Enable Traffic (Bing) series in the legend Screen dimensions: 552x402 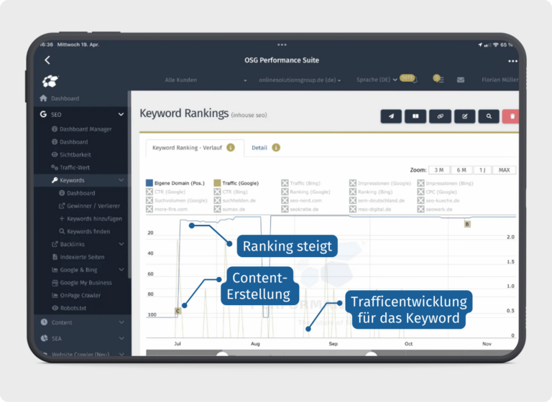pos(301,183)
